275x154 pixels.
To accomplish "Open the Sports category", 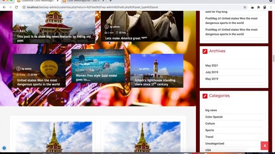I will [x=210, y=130].
